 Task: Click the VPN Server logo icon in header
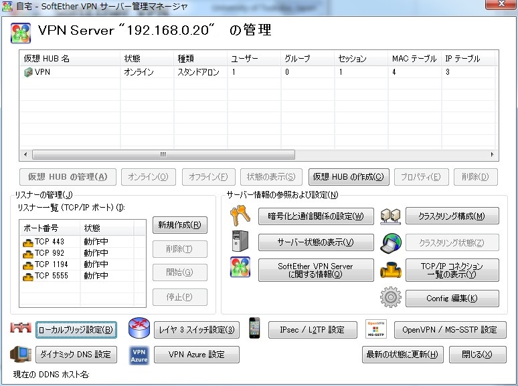pos(21,33)
